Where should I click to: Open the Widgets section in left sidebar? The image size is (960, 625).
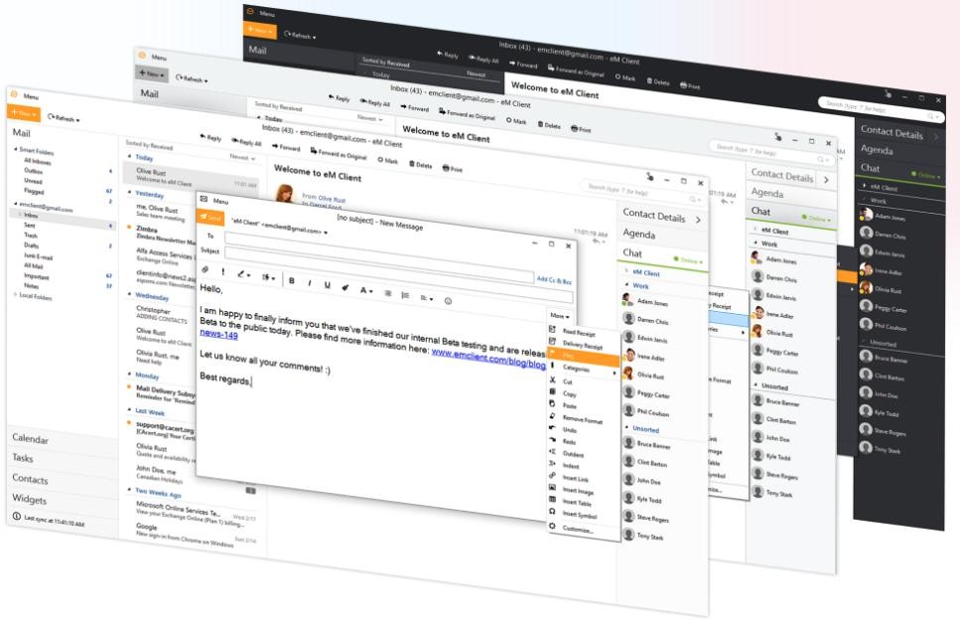pyautogui.click(x=29, y=499)
